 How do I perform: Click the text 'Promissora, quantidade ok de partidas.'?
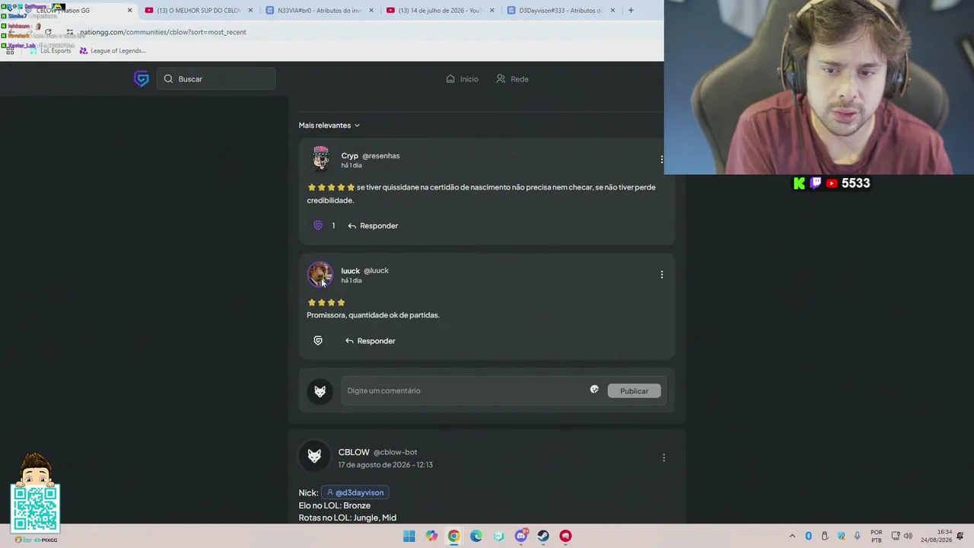(x=373, y=315)
